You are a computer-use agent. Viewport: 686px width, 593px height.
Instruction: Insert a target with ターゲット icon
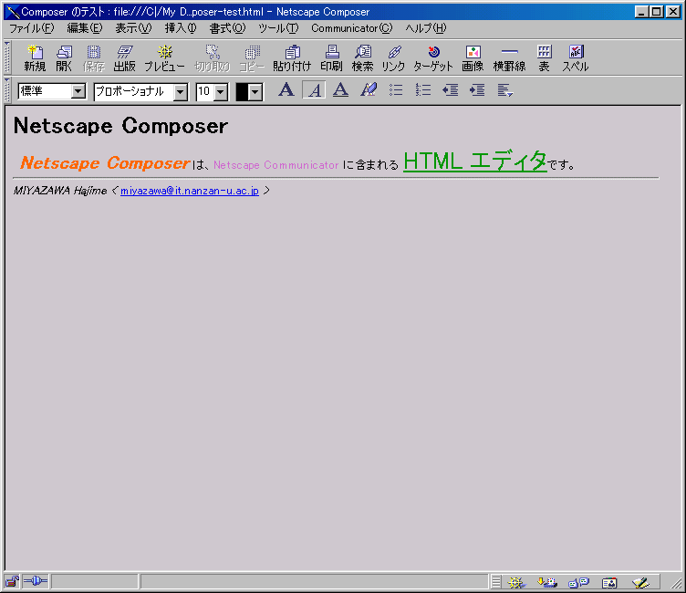click(433, 57)
